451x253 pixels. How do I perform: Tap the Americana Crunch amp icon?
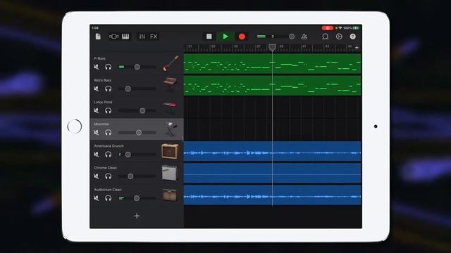170,151
